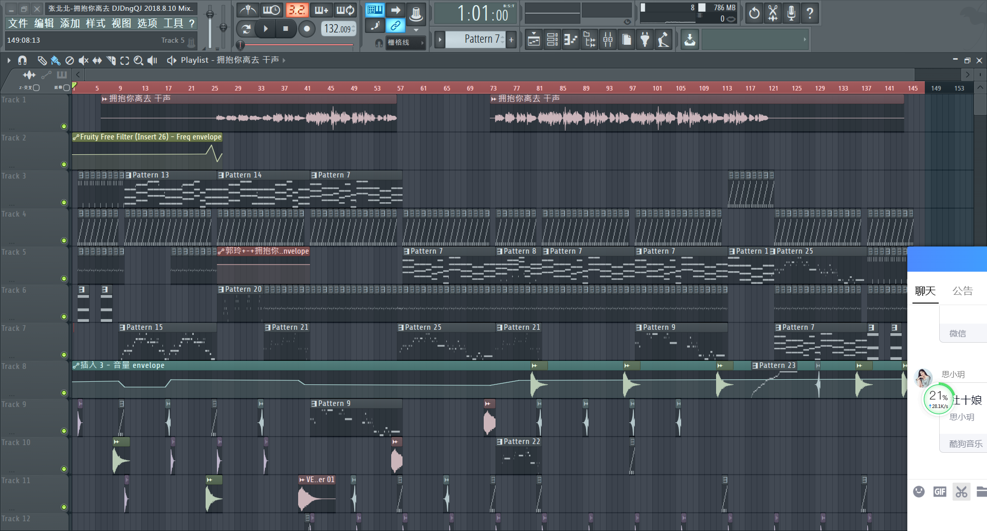987x531 pixels.
Task: Mute Track 3 using its green LED
Action: [64, 202]
